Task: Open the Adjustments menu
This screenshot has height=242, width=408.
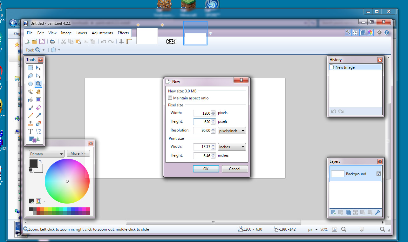Action: pos(102,33)
